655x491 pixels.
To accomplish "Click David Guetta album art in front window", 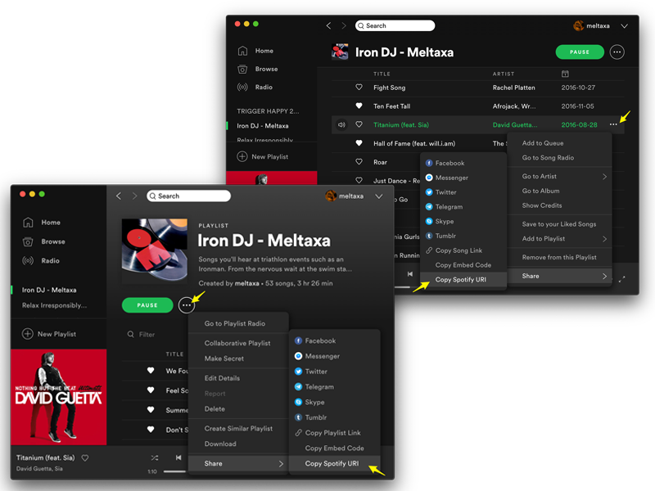I will tap(58, 397).
